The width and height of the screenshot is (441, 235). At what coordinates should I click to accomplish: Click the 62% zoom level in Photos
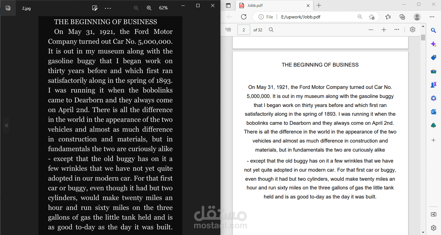pos(163,8)
